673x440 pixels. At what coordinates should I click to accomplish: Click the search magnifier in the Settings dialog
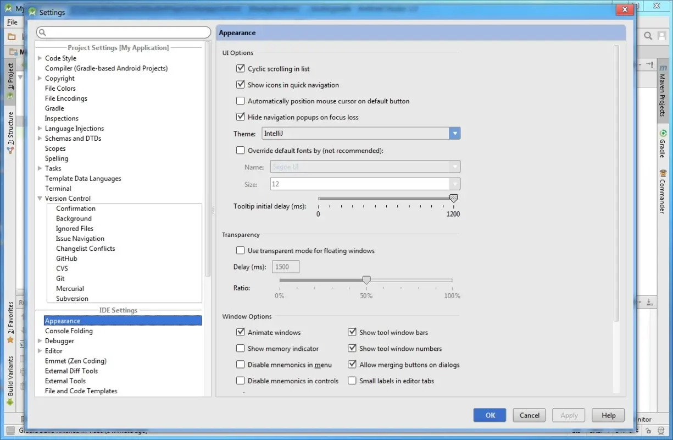pyautogui.click(x=42, y=32)
